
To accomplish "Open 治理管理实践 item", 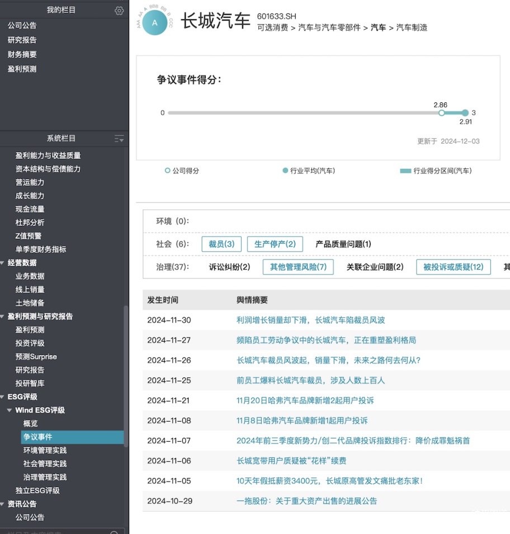I will tap(45, 477).
